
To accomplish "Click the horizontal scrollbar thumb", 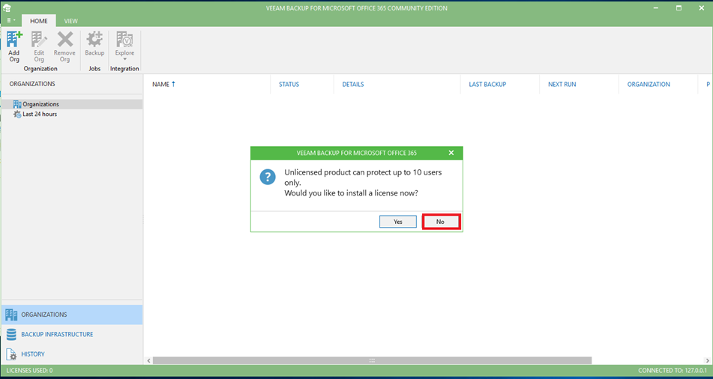I will [373, 360].
